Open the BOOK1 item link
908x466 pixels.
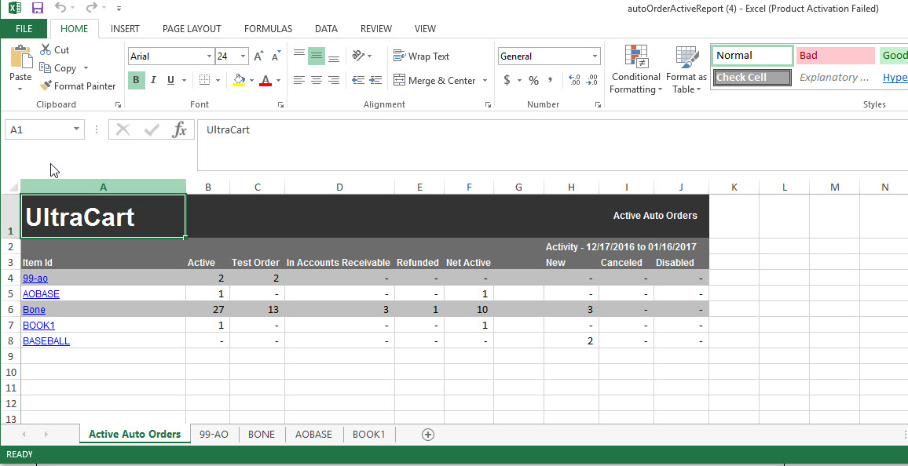[38, 325]
